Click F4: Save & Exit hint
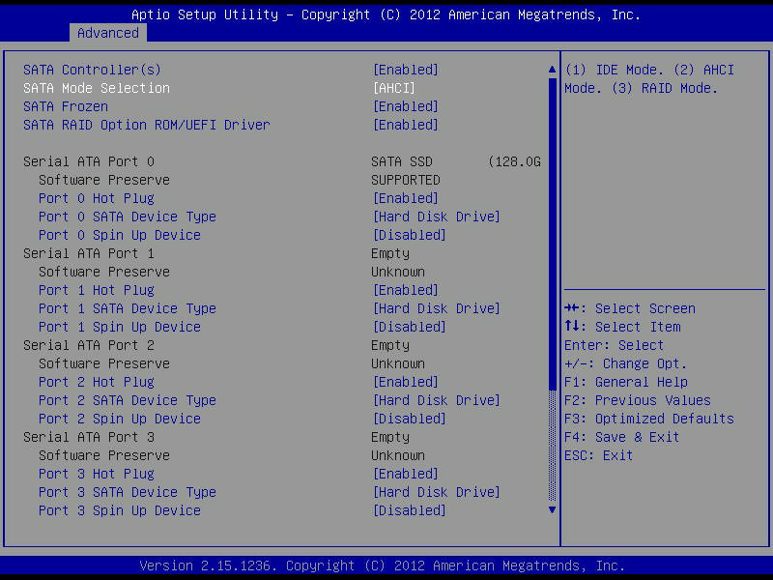Screen dimensions: 773x580 tap(621, 437)
